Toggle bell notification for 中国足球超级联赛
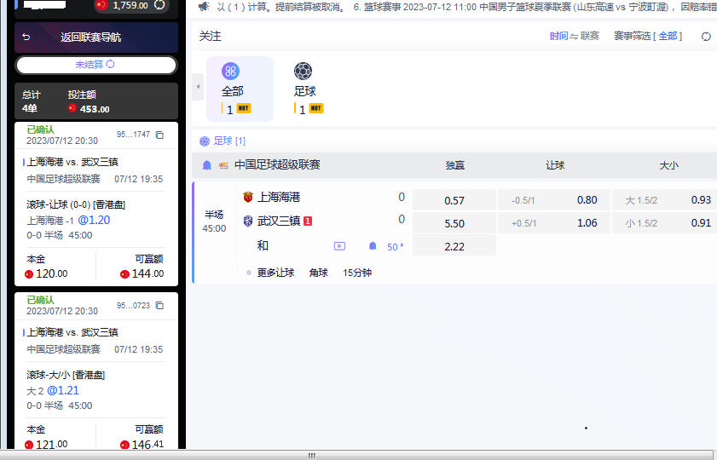Screen dimensions: 717x460 pos(206,165)
